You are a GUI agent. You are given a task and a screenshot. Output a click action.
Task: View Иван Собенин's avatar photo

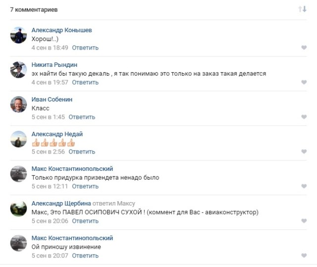pos(18,105)
